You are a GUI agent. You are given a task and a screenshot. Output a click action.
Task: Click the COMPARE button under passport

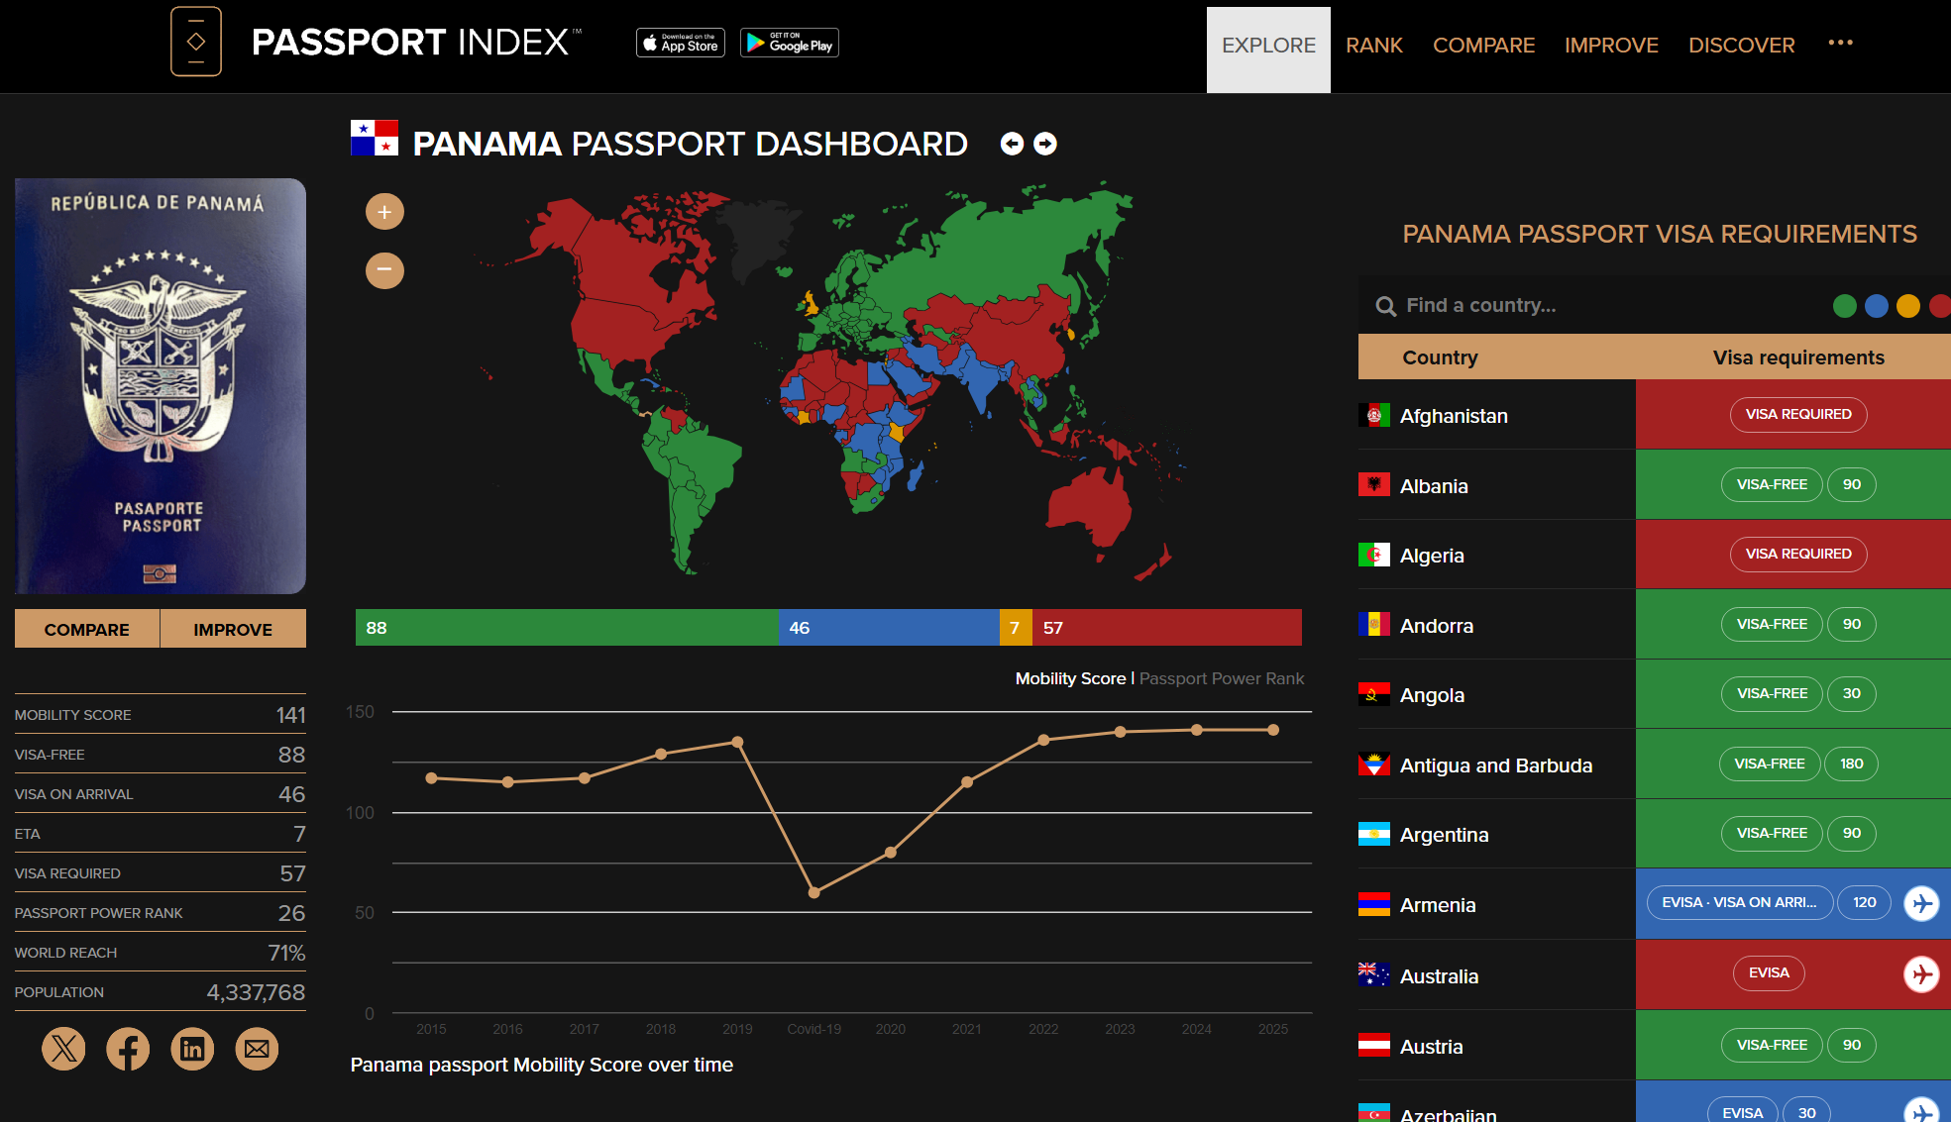pyautogui.click(x=87, y=630)
